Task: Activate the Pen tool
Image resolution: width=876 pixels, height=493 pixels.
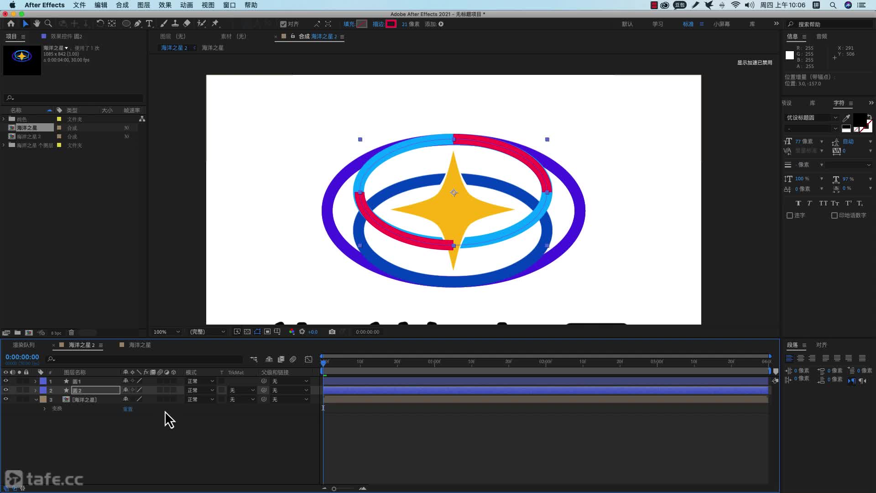Action: (x=138, y=24)
